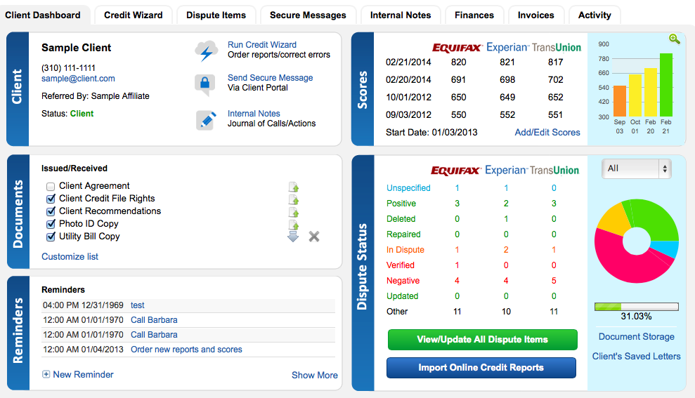Image resolution: width=695 pixels, height=398 pixels.
Task: Click Import Online Credit Reports button
Action: click(481, 368)
